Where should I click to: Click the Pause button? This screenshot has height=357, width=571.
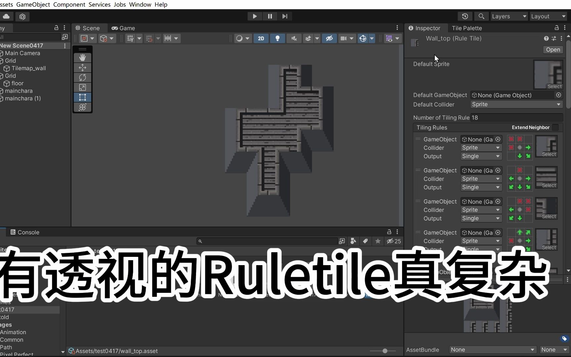click(270, 16)
